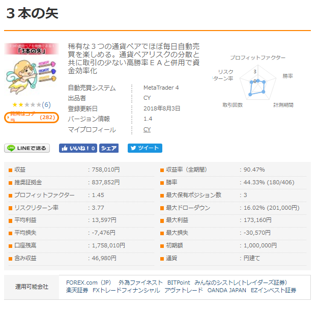Click the 運用可能会社 label
Screen dimensions: 319x309
click(x=32, y=287)
